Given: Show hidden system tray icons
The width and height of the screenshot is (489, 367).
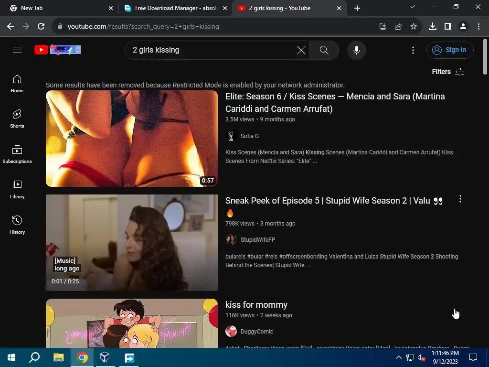Looking at the screenshot, I should point(398,357).
